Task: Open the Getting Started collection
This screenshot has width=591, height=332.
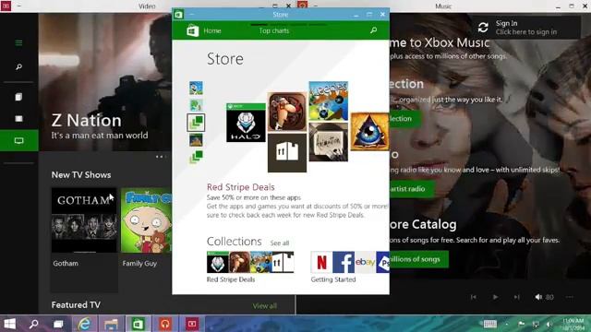Action: click(x=350, y=267)
